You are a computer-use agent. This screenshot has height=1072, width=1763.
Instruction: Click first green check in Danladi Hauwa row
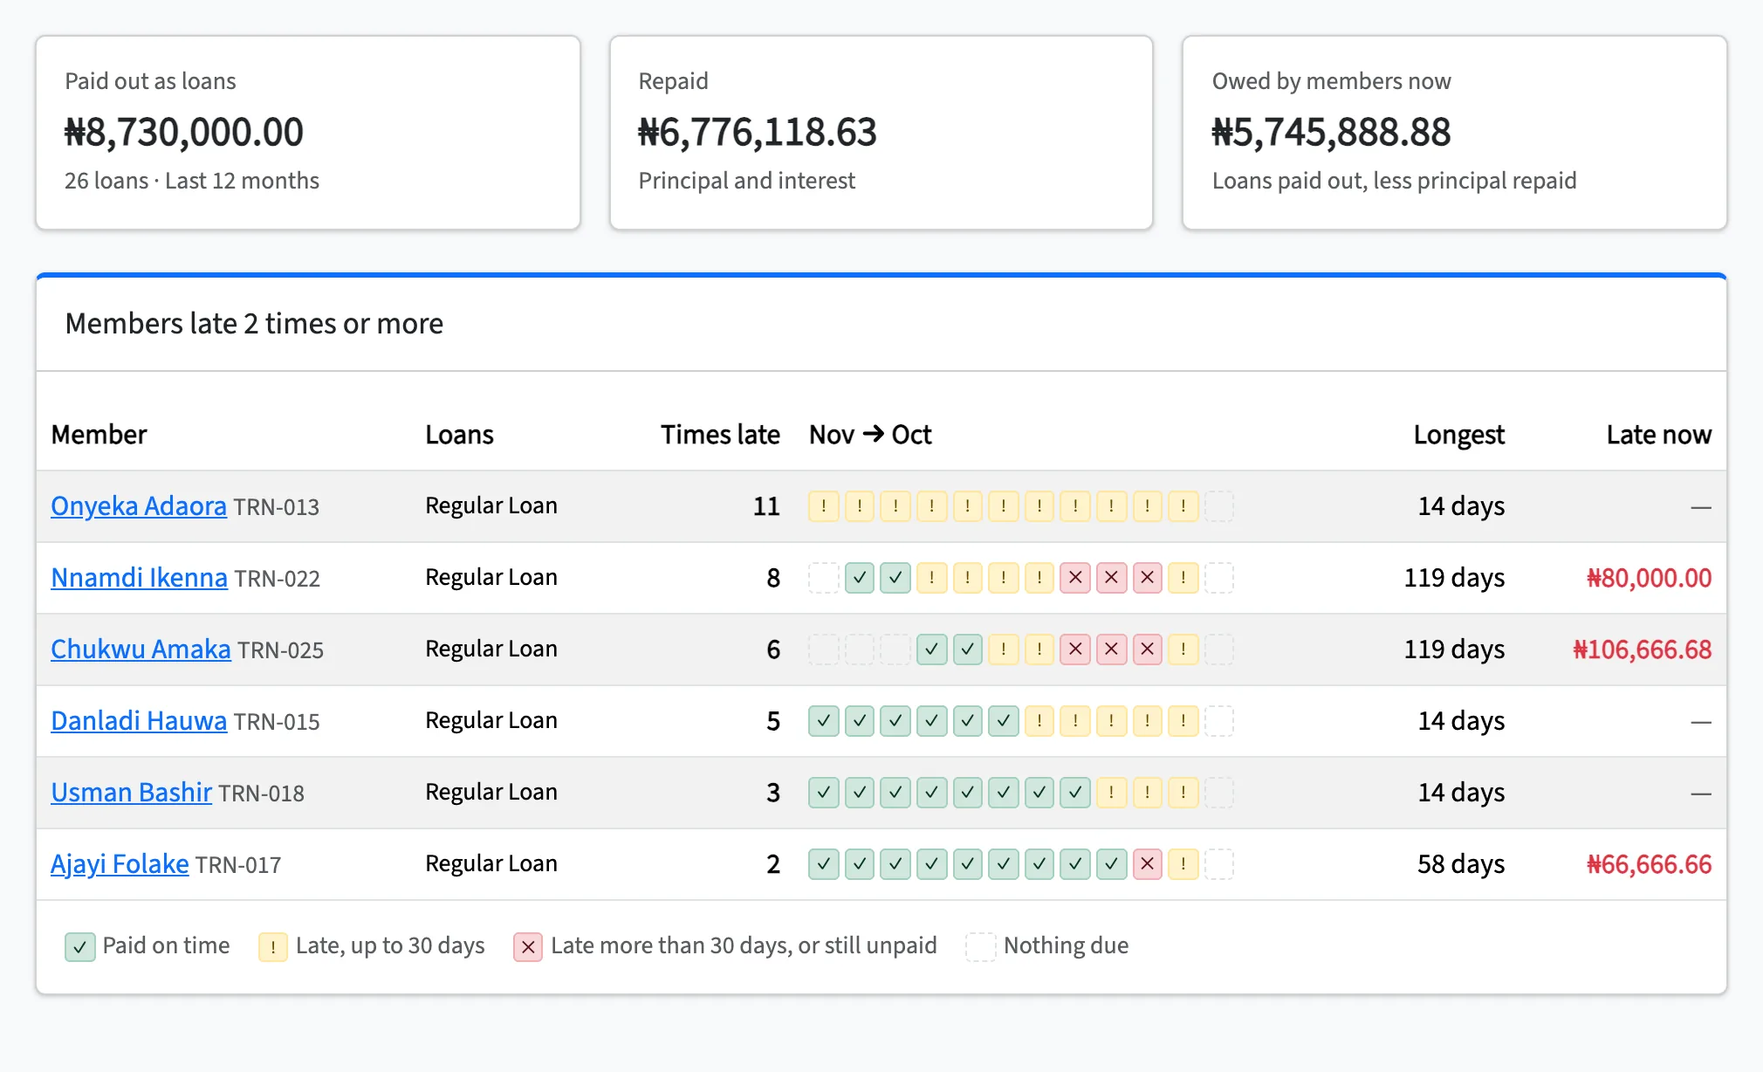(824, 721)
